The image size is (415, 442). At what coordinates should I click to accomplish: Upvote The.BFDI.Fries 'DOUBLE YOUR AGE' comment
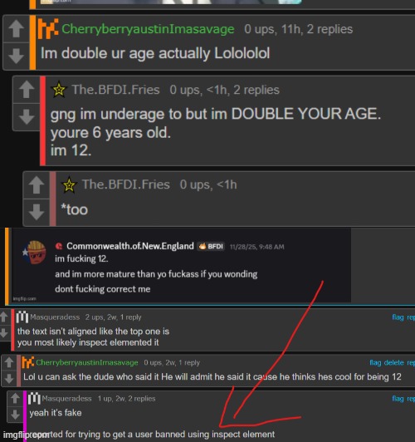click(x=27, y=90)
